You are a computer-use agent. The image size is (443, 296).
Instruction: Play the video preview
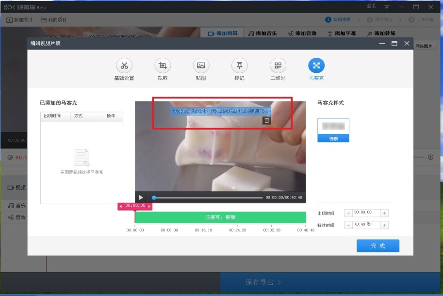coord(141,197)
